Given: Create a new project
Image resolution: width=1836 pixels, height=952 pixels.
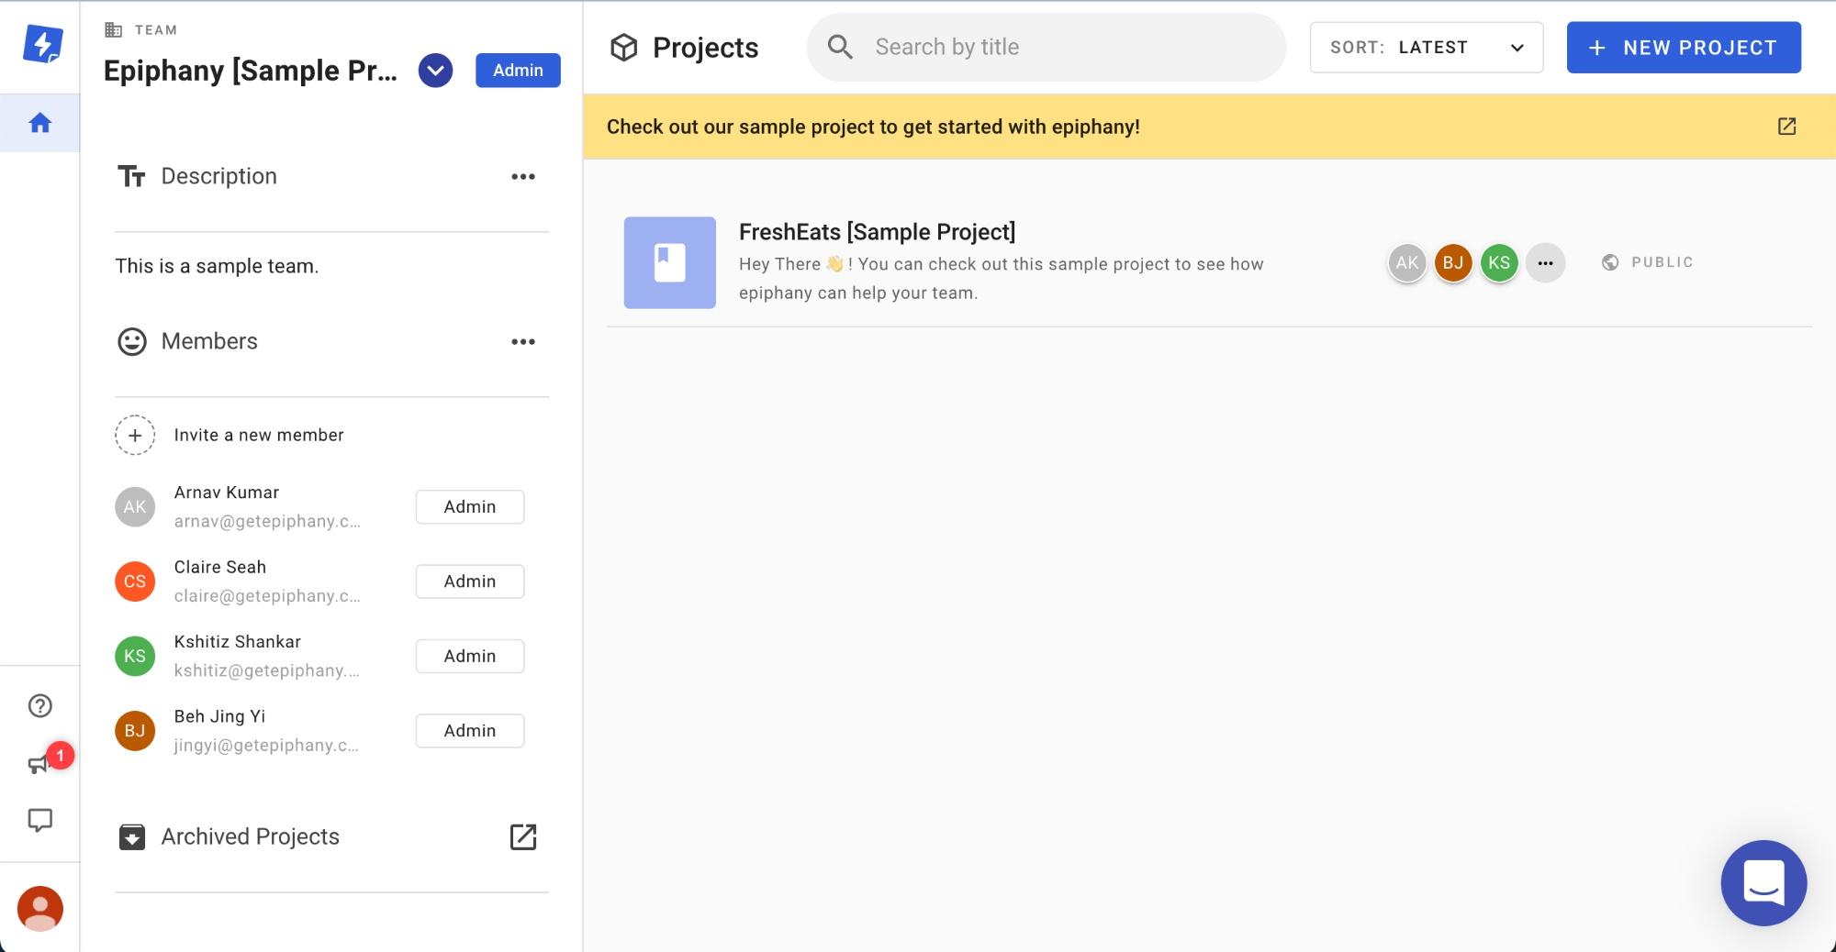Looking at the screenshot, I should 1684,48.
